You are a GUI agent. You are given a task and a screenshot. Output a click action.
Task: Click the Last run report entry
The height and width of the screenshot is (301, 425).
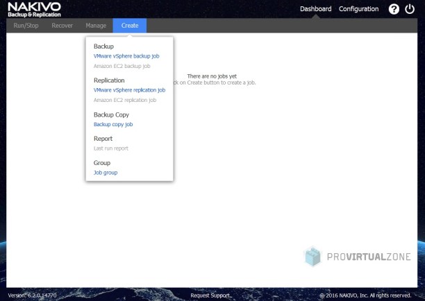[x=111, y=148]
